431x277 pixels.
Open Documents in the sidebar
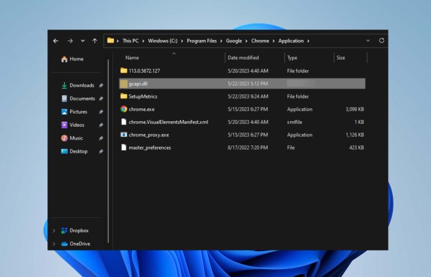click(82, 98)
